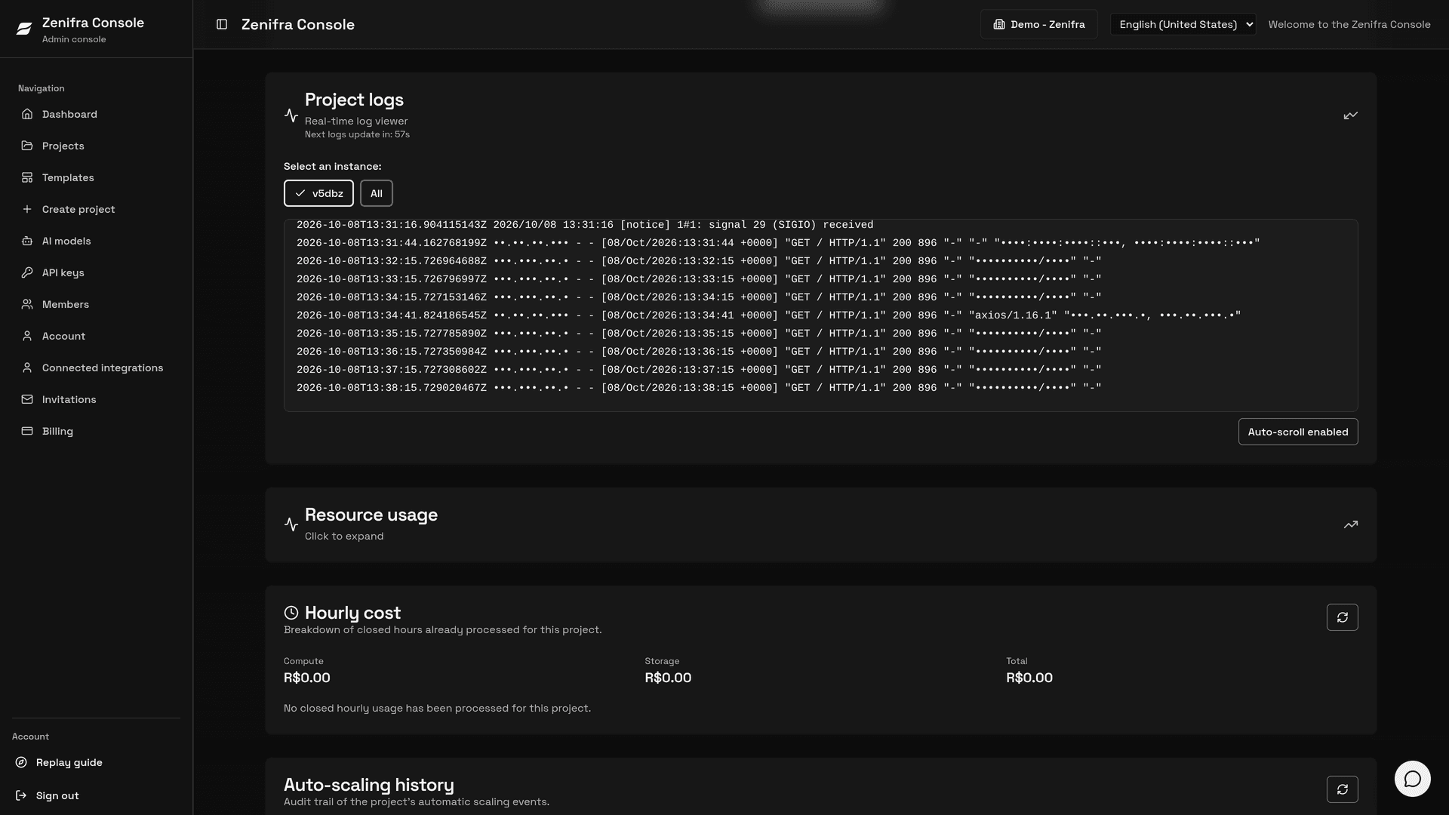
Task: Expand the Resource usage heading
Action: pos(371,515)
